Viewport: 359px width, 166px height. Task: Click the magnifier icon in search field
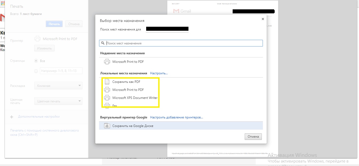[103, 43]
